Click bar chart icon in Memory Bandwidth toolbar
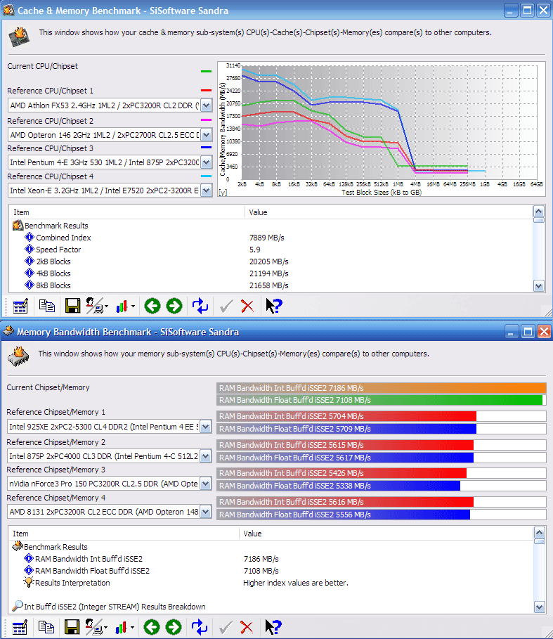 pyautogui.click(x=121, y=628)
